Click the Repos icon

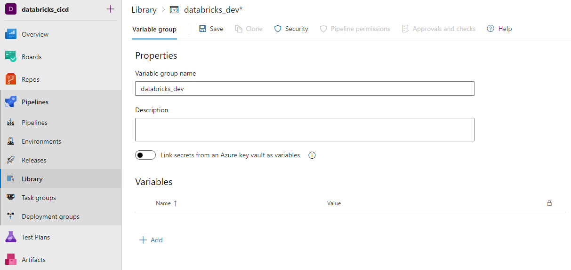coord(11,79)
